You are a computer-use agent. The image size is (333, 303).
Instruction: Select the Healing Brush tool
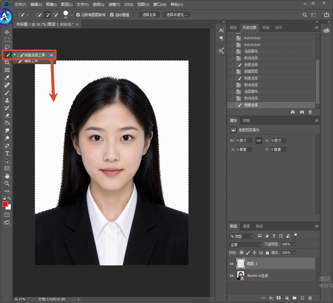(7, 85)
